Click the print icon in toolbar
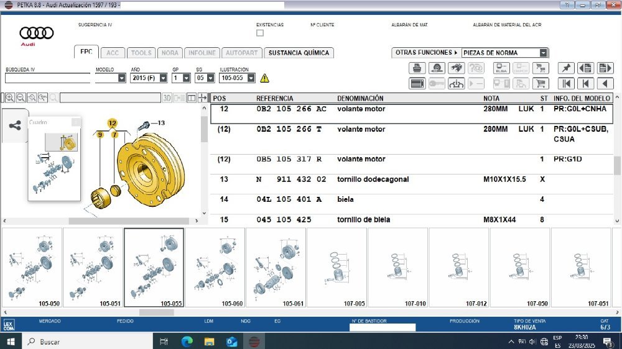 [417, 68]
